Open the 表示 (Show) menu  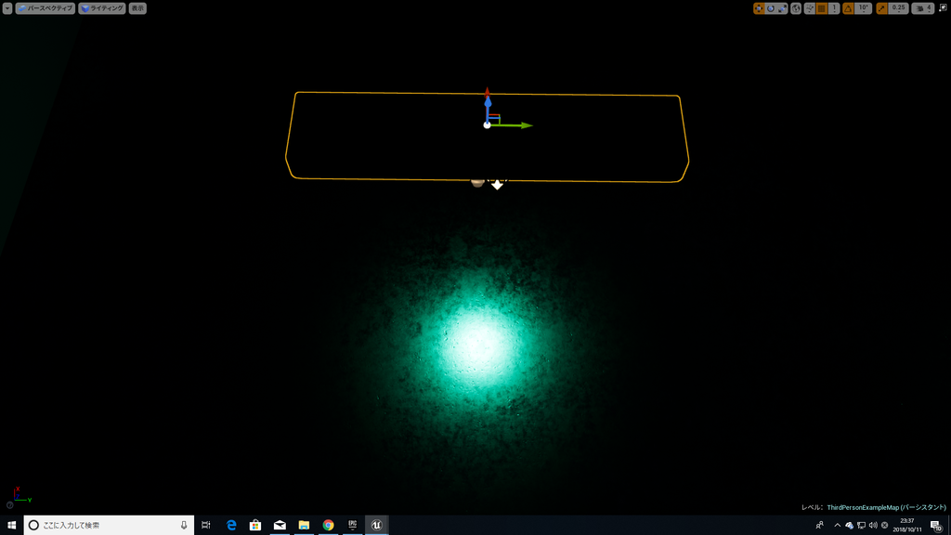pyautogui.click(x=137, y=7)
